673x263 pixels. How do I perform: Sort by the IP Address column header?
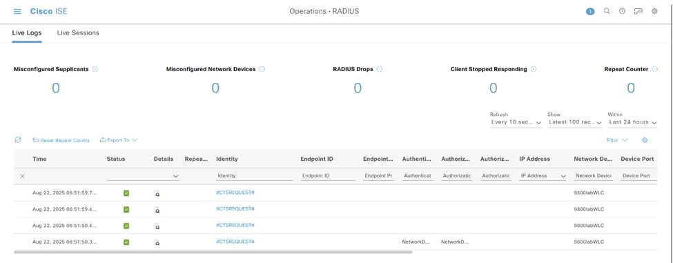tap(534, 159)
